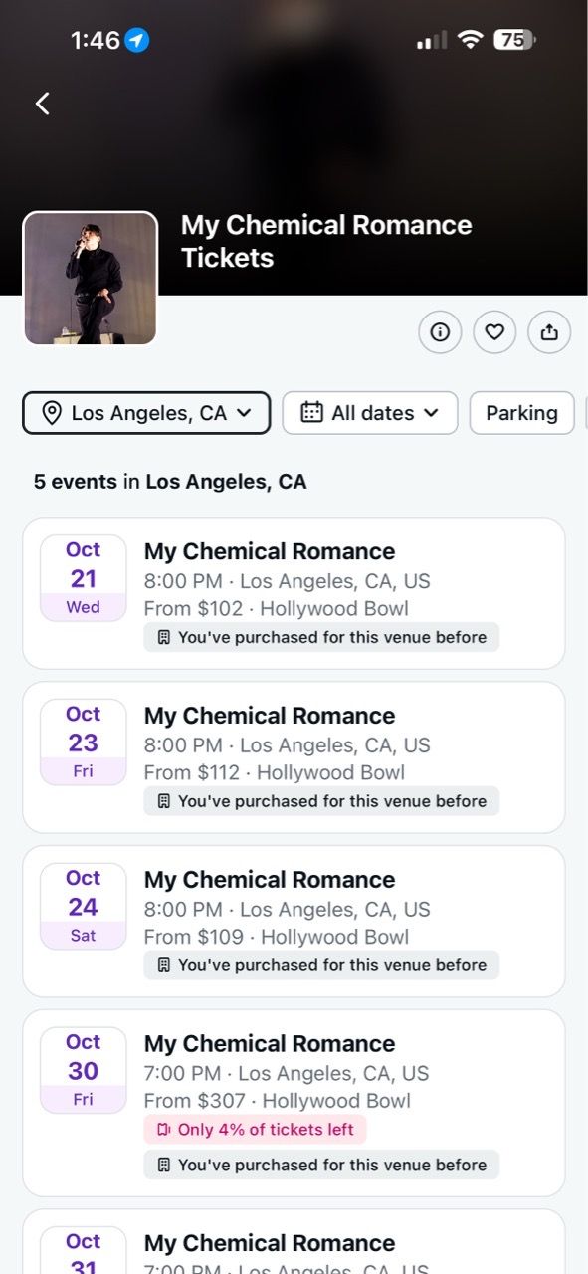Tap the back arrow icon

pyautogui.click(x=42, y=104)
